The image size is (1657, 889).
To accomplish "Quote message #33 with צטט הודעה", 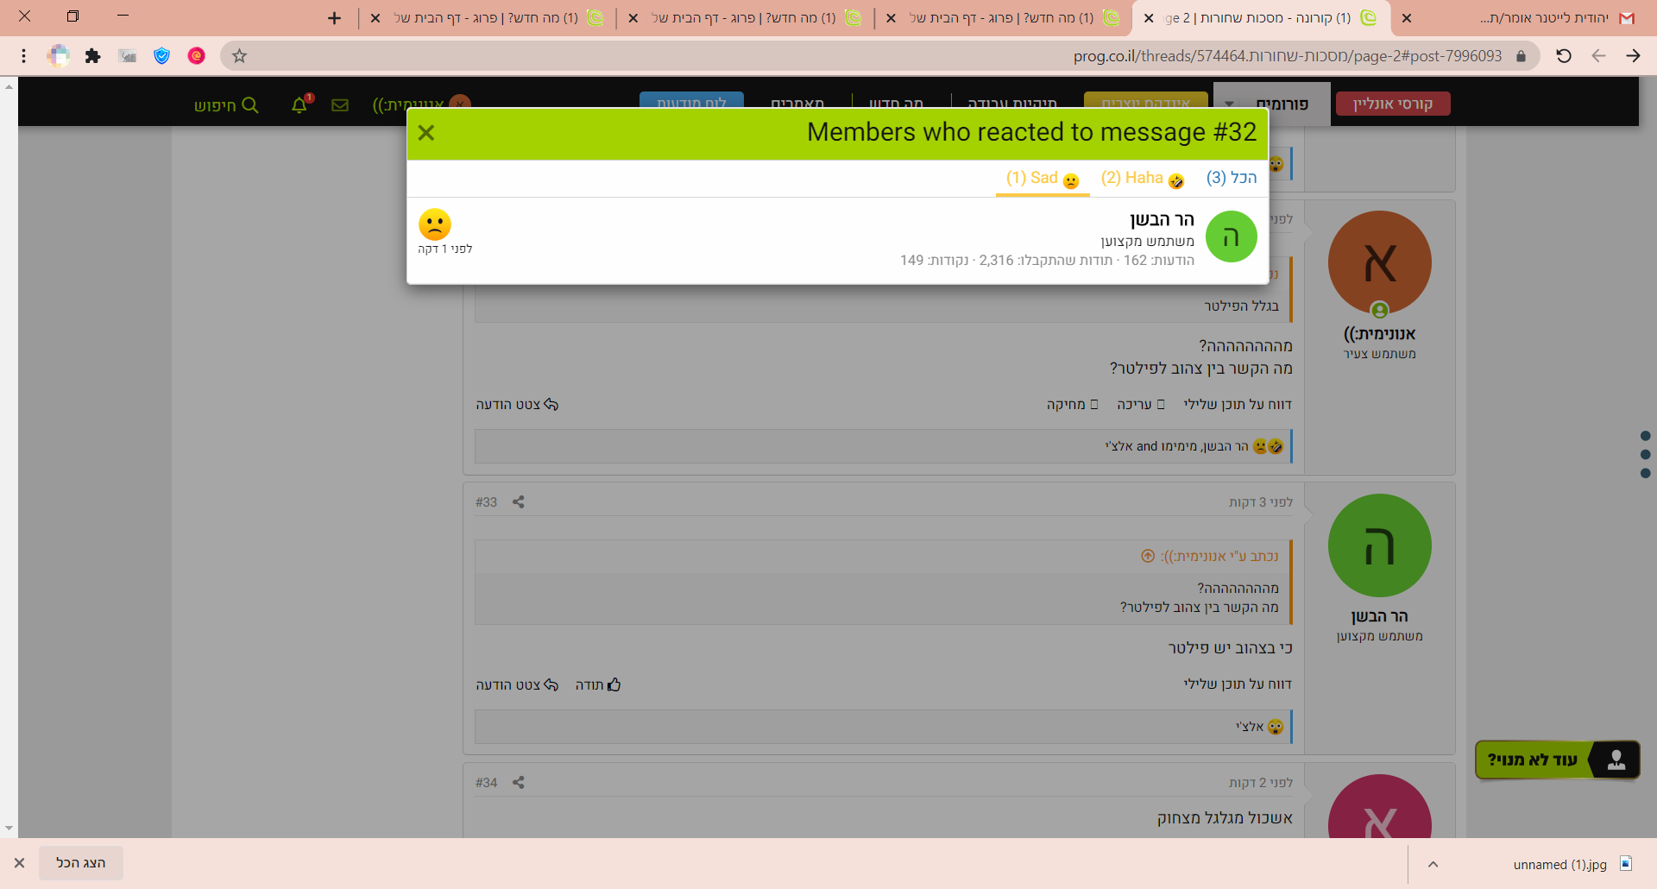I will tap(517, 685).
